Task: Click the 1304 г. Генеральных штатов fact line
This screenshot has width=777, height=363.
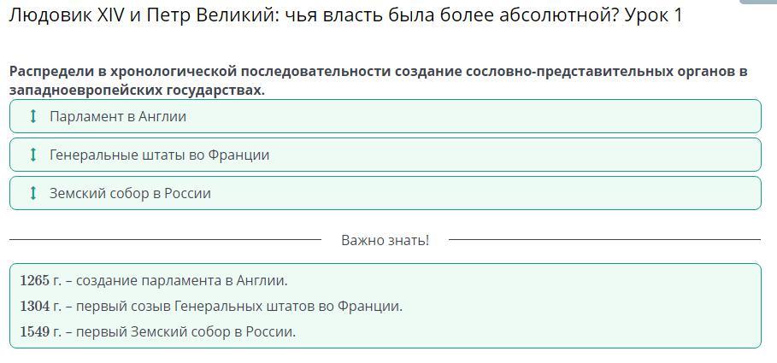Action: click(x=211, y=306)
